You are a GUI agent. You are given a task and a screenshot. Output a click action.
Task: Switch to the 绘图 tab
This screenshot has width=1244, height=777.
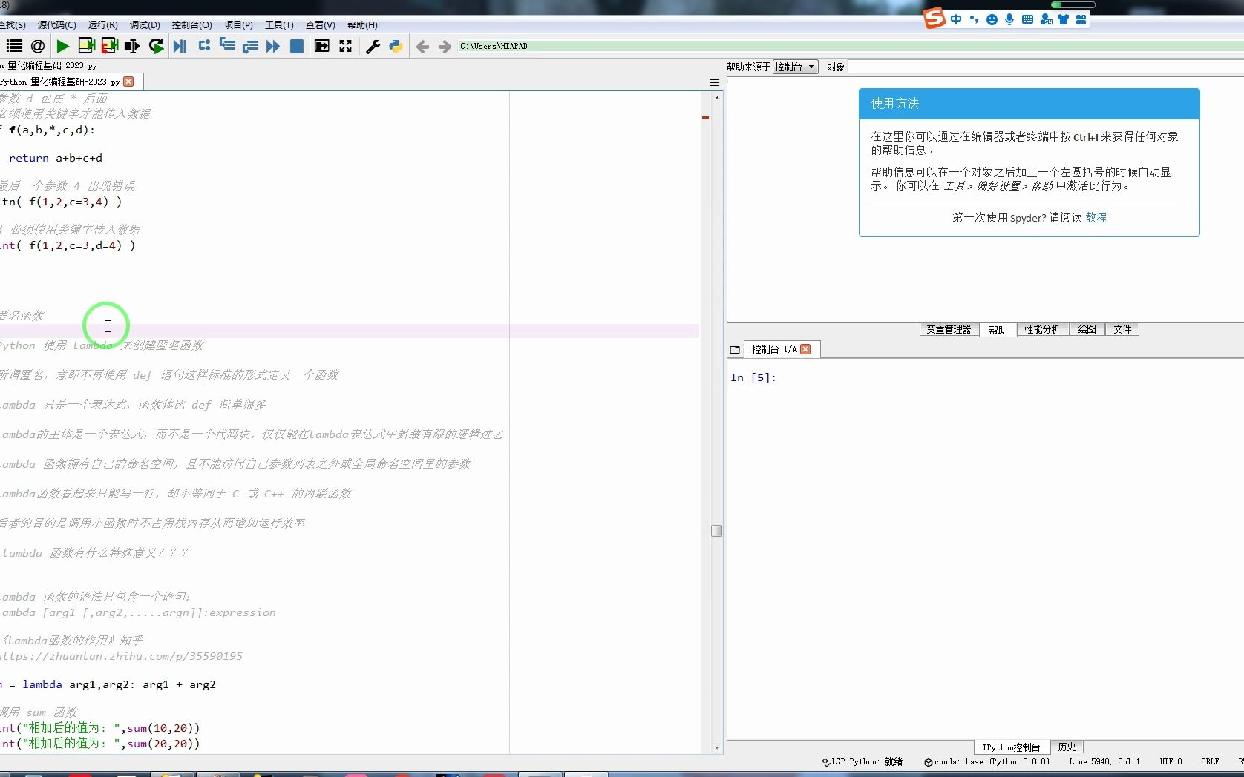[x=1087, y=329]
